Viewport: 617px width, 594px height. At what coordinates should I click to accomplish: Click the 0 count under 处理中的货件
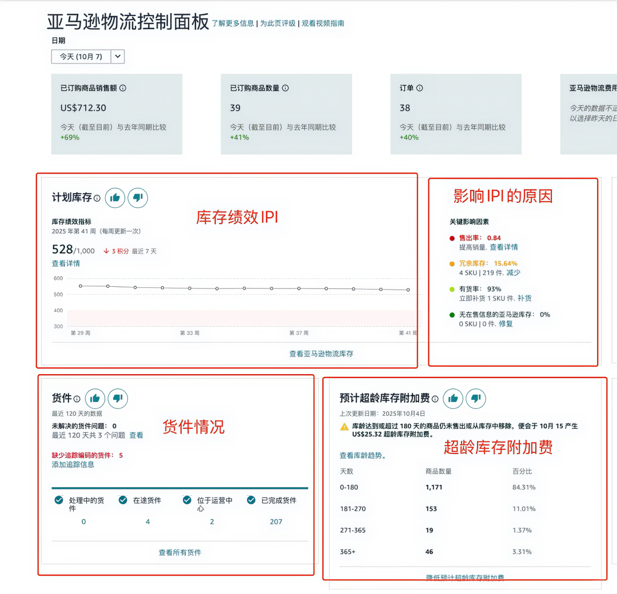point(83,521)
